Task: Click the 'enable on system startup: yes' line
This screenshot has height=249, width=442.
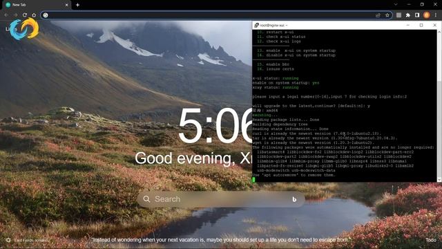Action: click(x=286, y=83)
